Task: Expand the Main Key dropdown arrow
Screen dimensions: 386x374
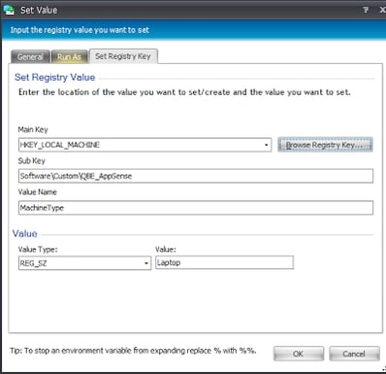Action: click(x=266, y=145)
